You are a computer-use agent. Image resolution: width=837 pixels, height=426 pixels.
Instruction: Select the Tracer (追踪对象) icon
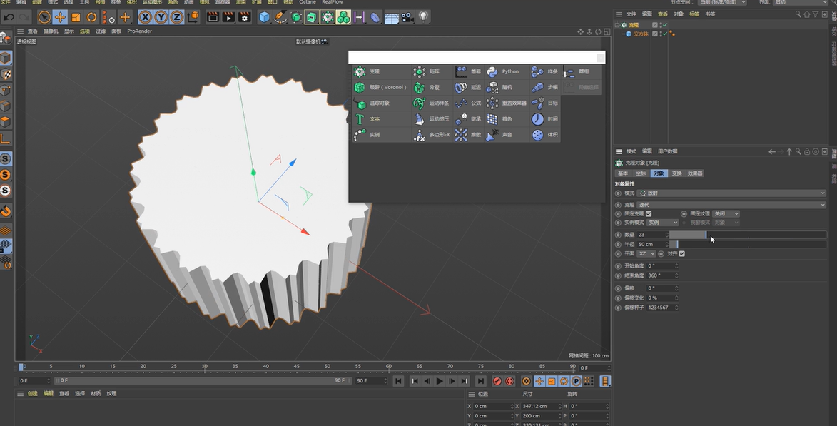pos(360,103)
